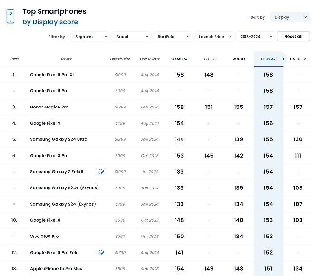Open the Honor Magic6 Pro entry

[x=49, y=107]
